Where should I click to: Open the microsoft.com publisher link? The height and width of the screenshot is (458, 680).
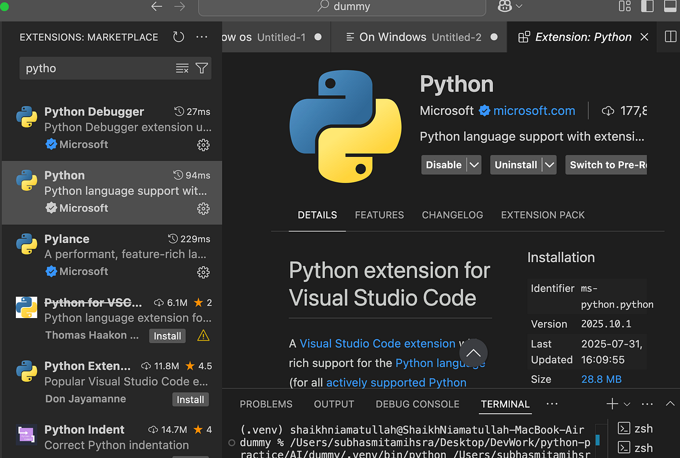pos(533,110)
